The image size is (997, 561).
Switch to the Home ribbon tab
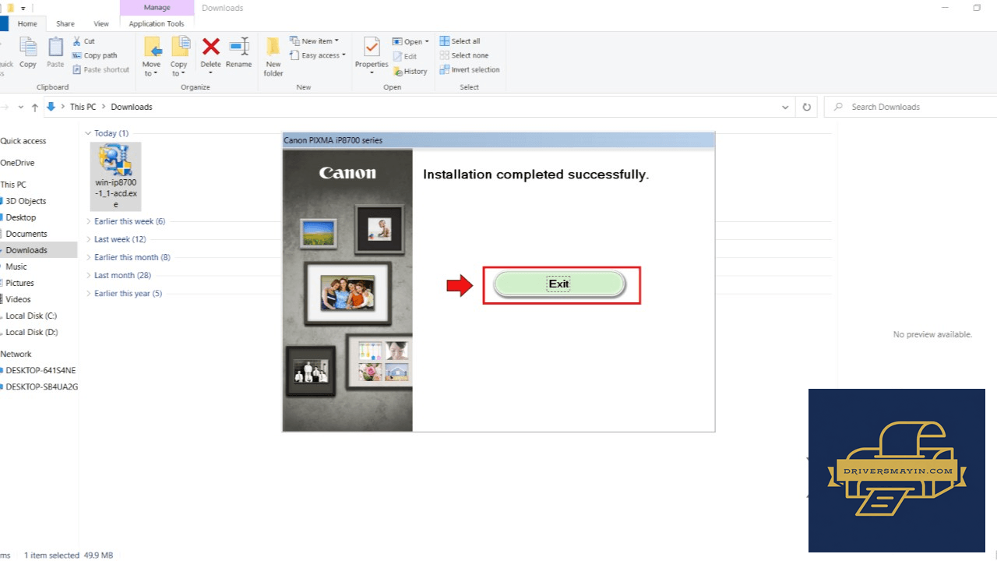(27, 24)
